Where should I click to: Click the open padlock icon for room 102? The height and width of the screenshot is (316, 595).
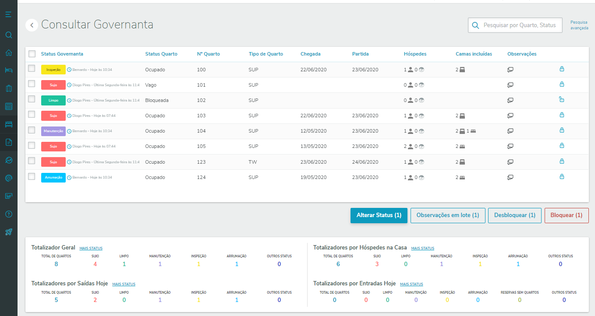point(562,100)
